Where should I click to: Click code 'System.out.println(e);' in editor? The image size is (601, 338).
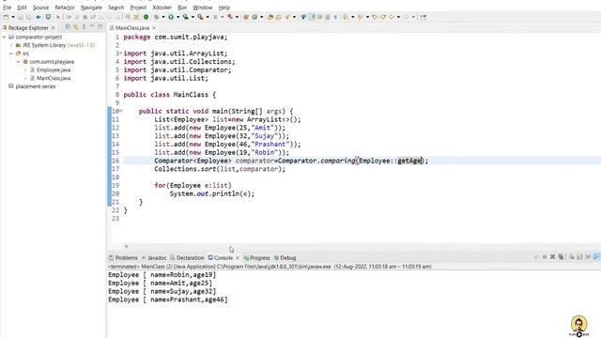[x=212, y=194]
